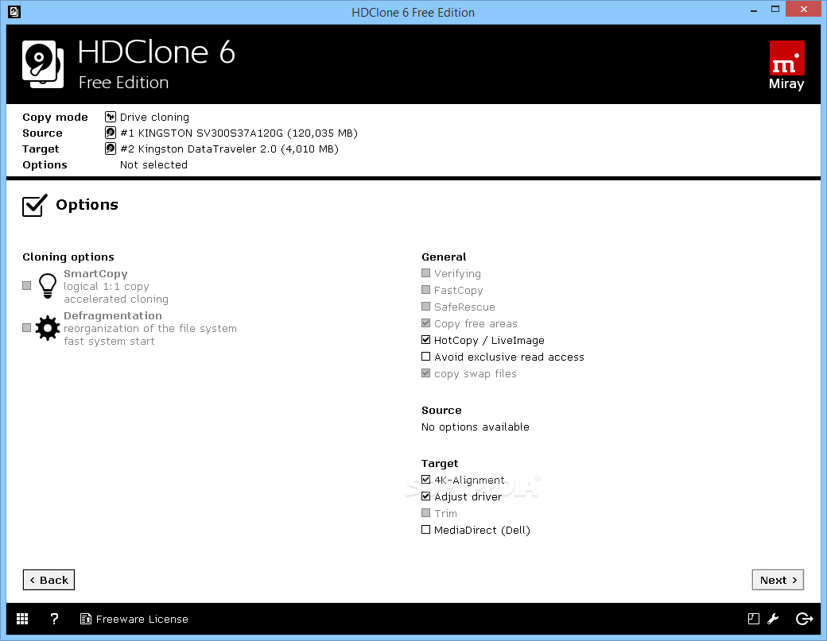Click the 'No options available' text
This screenshot has height=641, width=827.
point(476,427)
